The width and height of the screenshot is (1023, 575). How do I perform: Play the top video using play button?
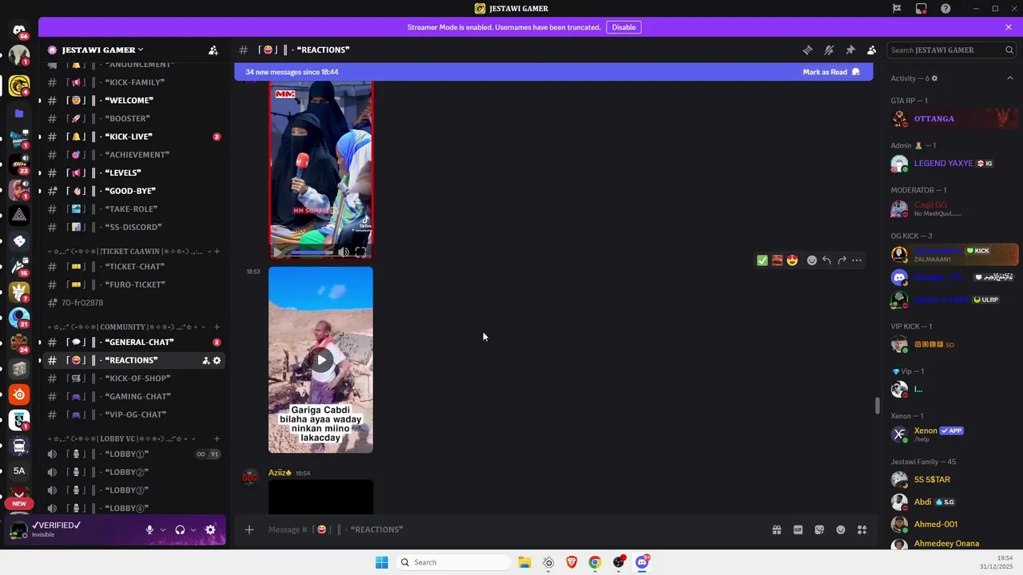pyautogui.click(x=278, y=252)
